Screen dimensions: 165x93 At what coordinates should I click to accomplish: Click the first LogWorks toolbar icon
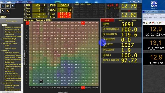[144, 23]
